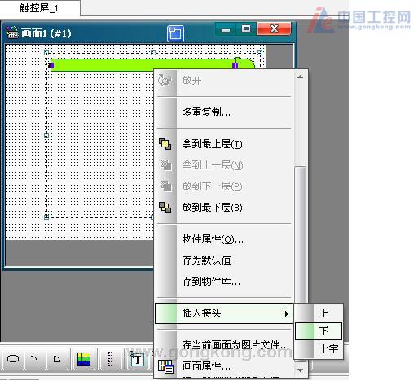Pick 十字 in the connector submenu
Viewport: 418px width, 381px height.
(319, 349)
